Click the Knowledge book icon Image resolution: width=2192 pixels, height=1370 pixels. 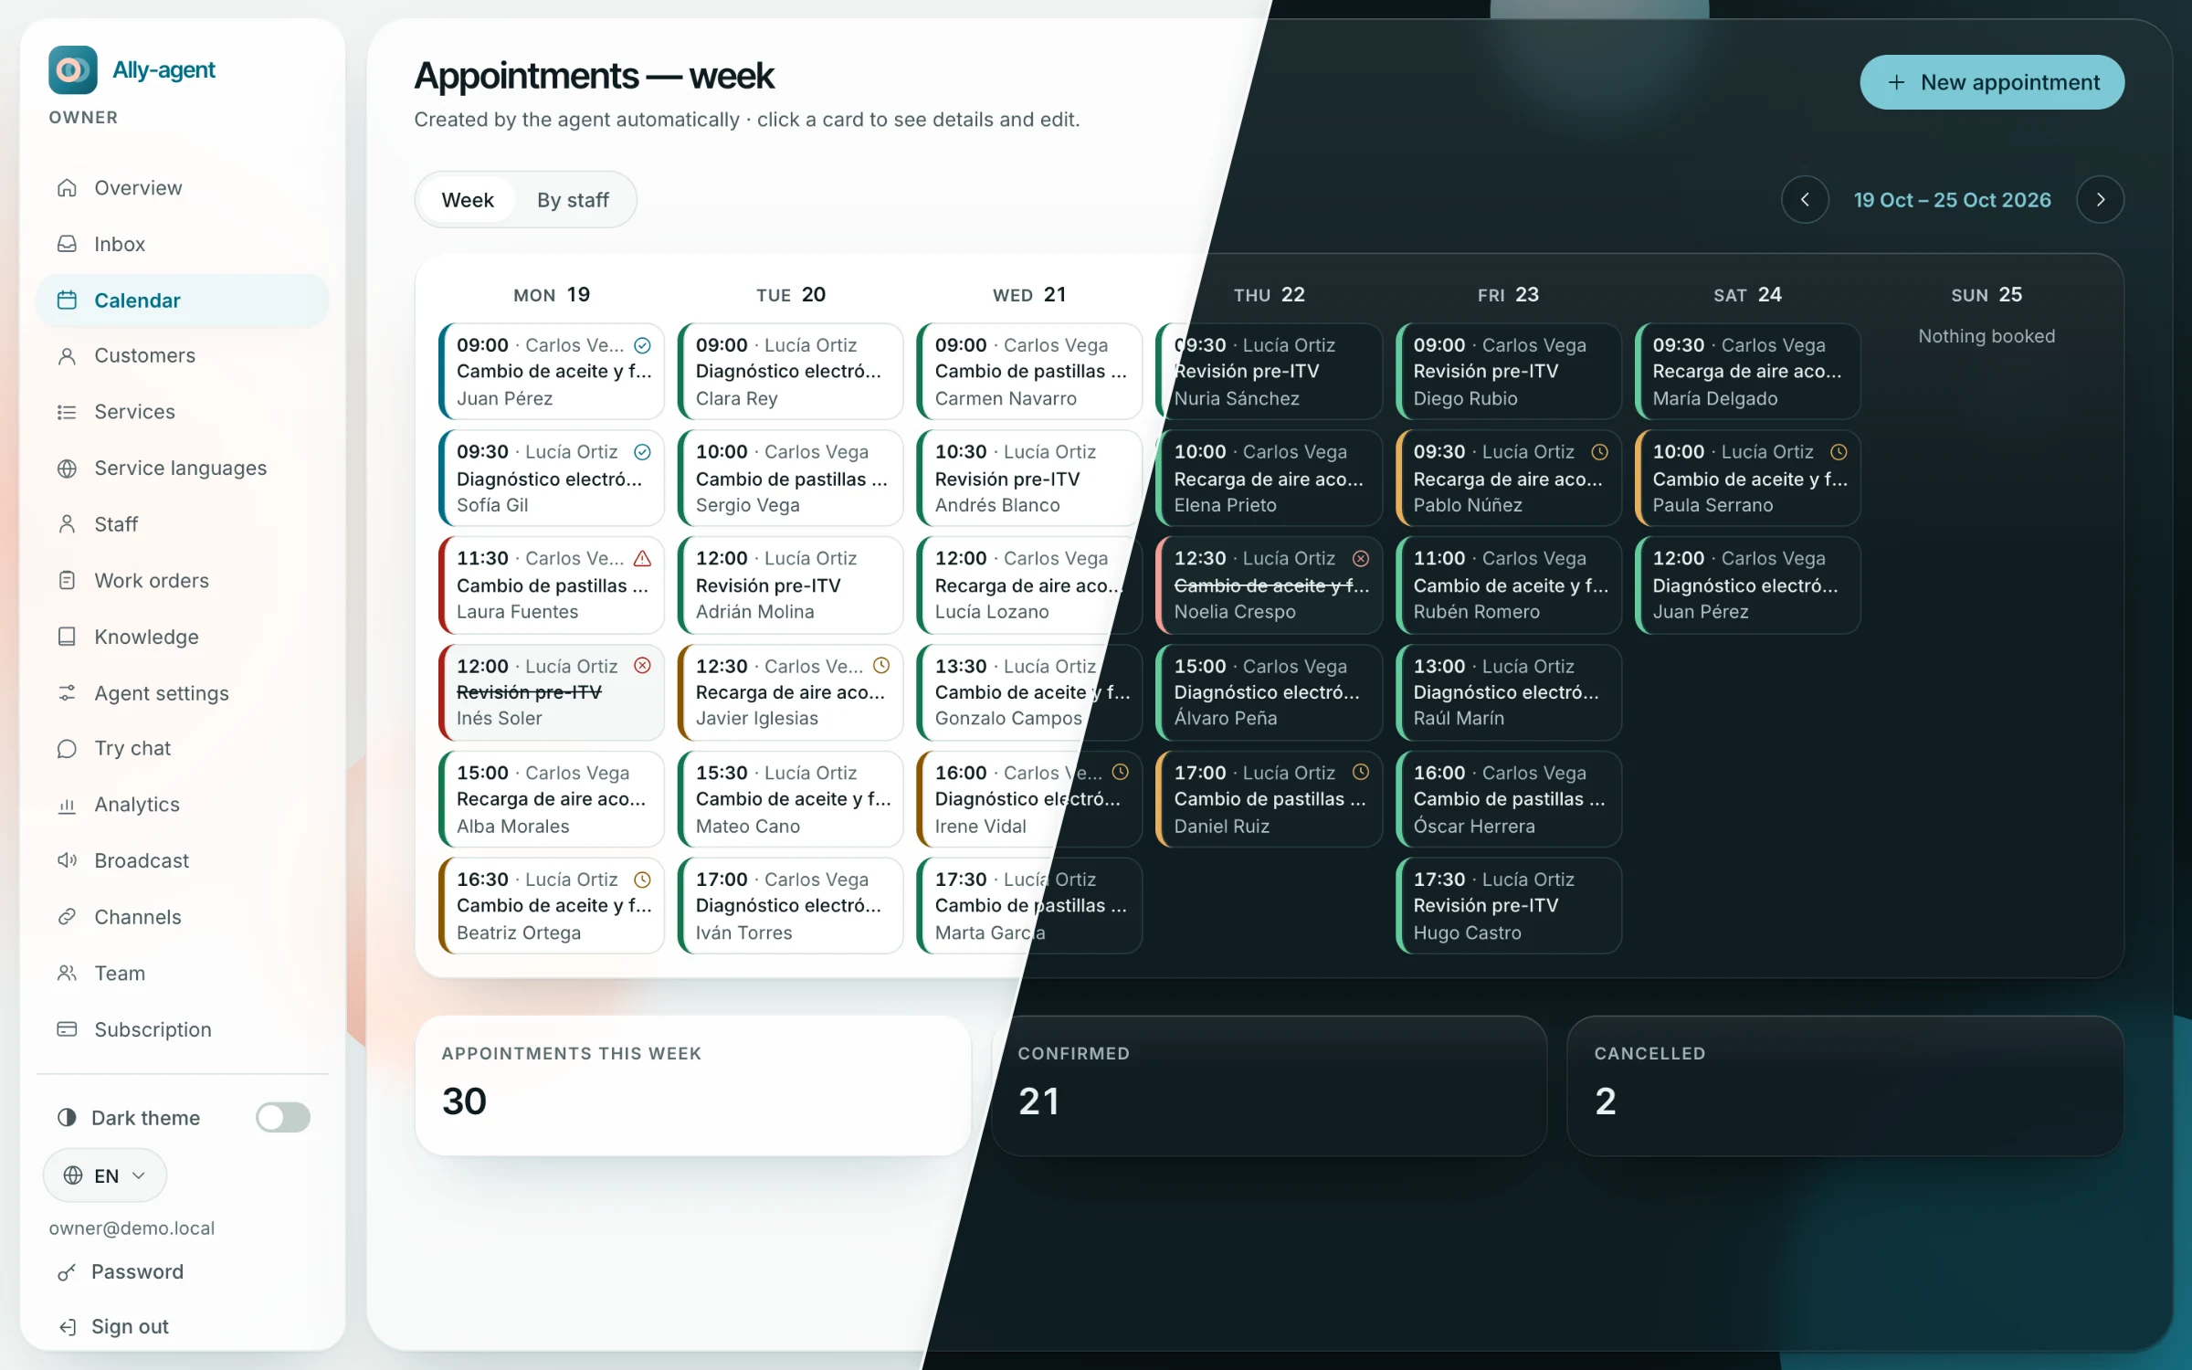(67, 637)
